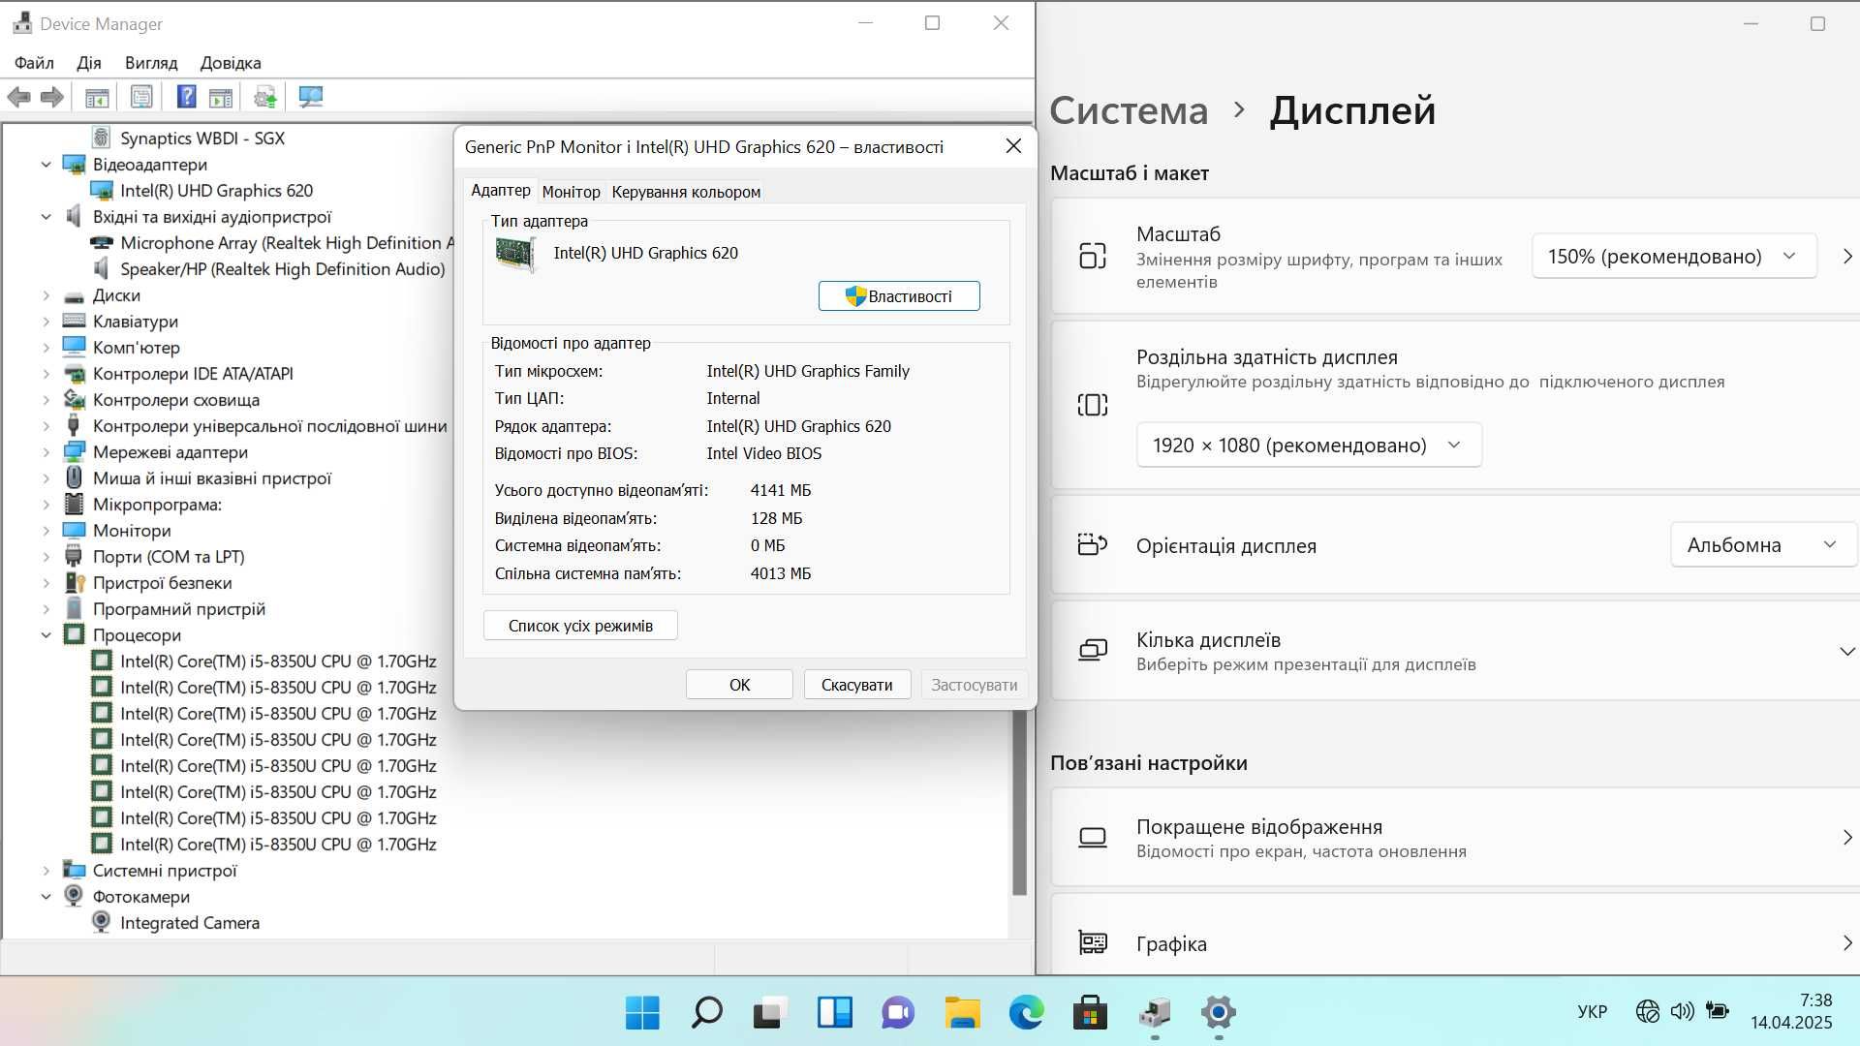Open Windows Start button on taskbar
The height and width of the screenshot is (1046, 1860).
click(642, 1013)
